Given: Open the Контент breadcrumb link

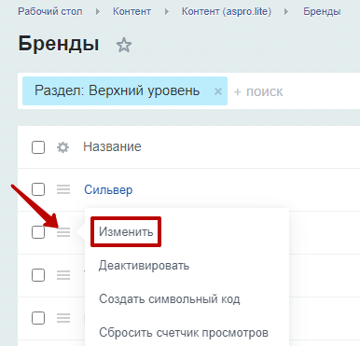Looking at the screenshot, I should point(132,12).
